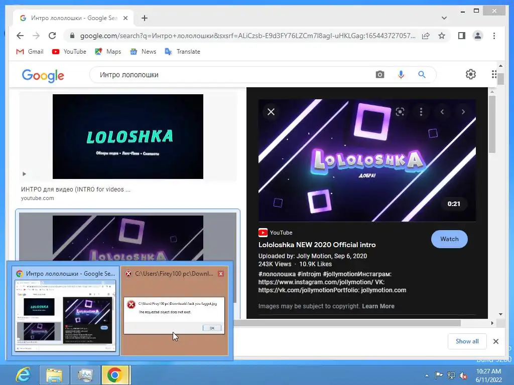This screenshot has height=385, width=514.
Task: Click the Google logo
Action: tap(43, 75)
